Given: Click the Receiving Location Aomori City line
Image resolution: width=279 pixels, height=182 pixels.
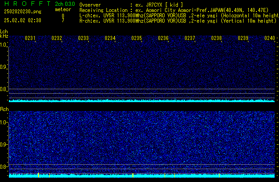Looking at the screenshot, I should (x=174, y=10).
